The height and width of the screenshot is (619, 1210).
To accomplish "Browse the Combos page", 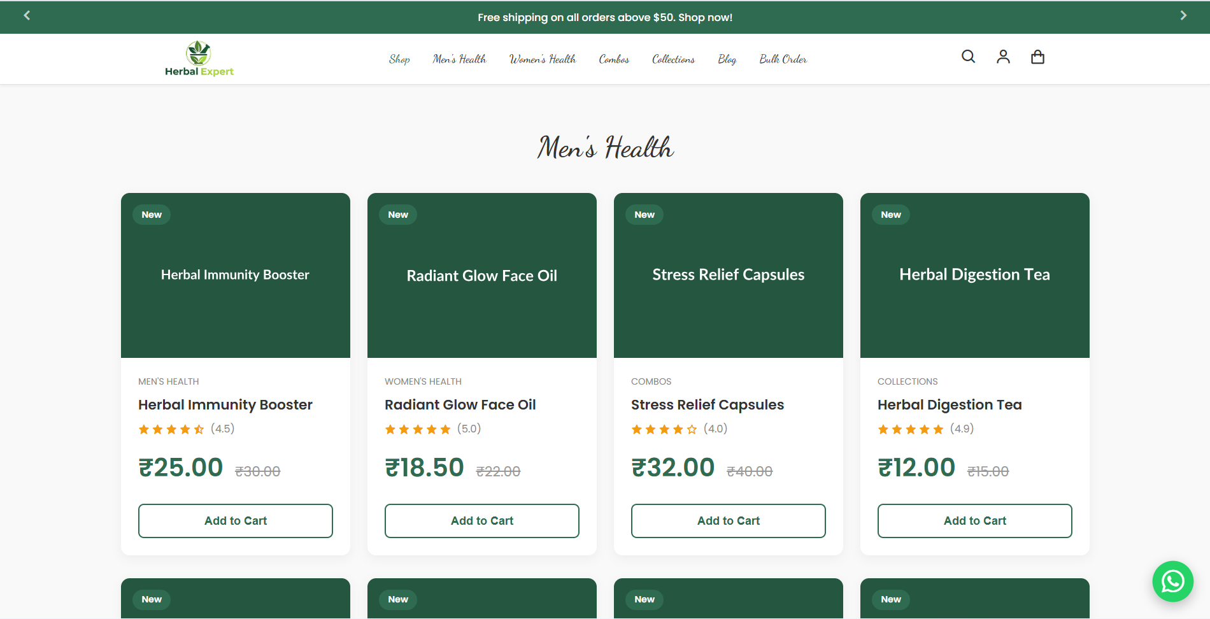I will tap(613, 59).
